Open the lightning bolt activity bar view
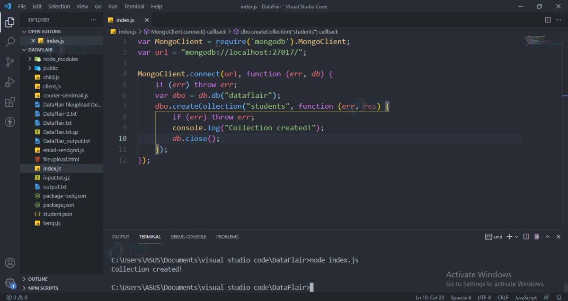The height and width of the screenshot is (301, 568). 10,122
